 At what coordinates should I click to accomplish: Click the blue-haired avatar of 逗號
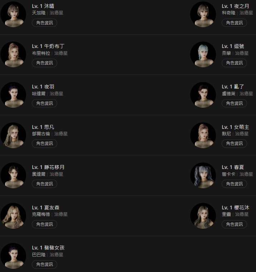(x=203, y=54)
